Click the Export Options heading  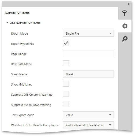[x=17, y=13]
